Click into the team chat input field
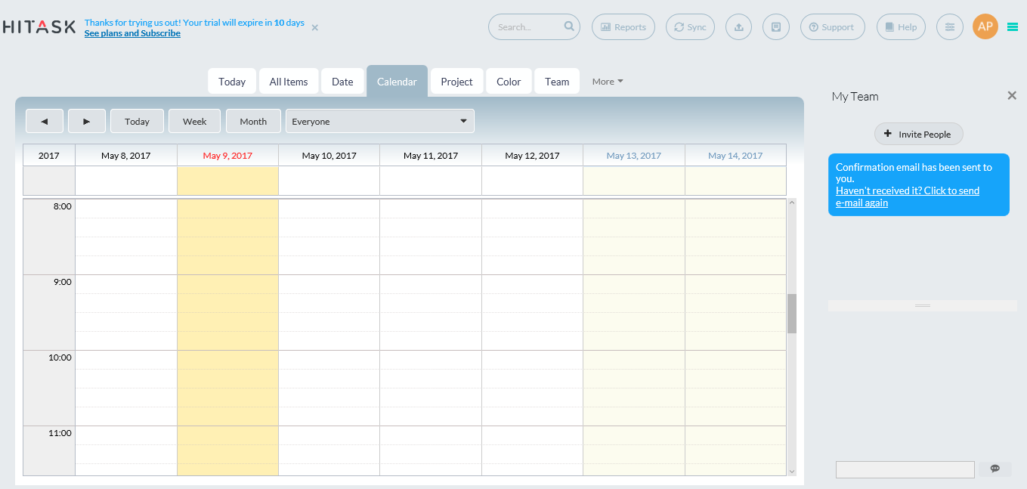 (x=905, y=469)
